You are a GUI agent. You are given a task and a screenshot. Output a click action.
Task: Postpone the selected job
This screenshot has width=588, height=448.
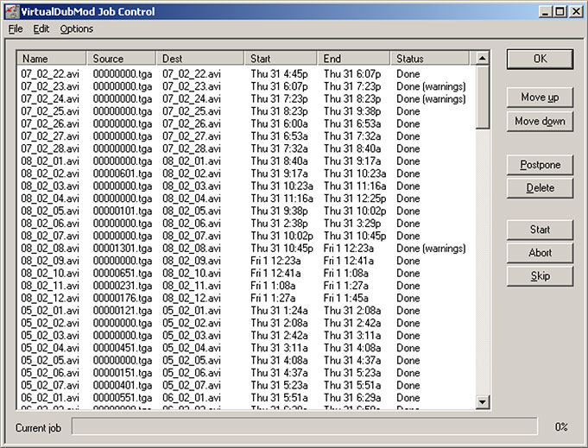tap(540, 165)
